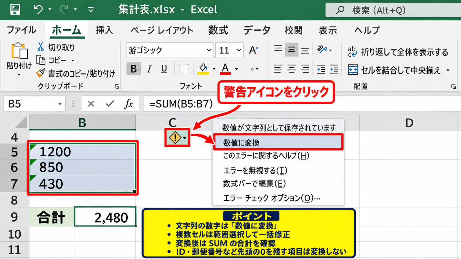The width and height of the screenshot is (461, 259).
Task: Click the error warning diamond icon
Action: pyautogui.click(x=175, y=137)
